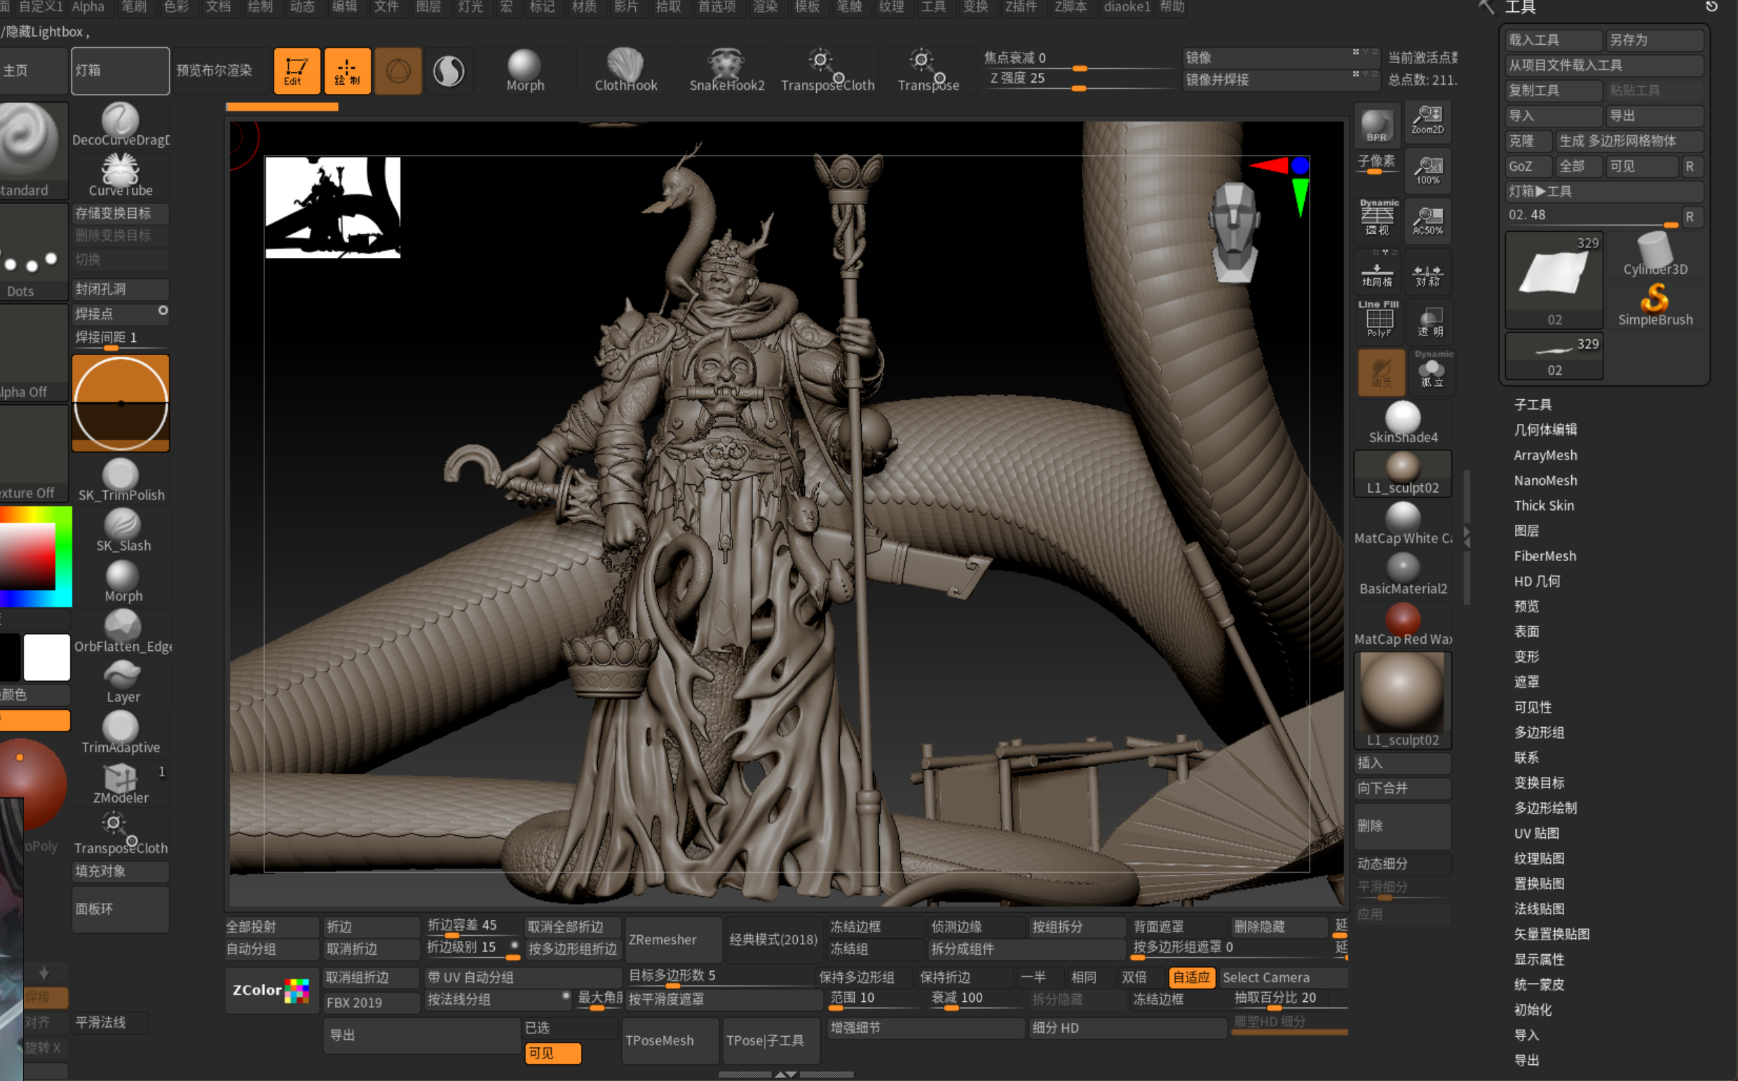Image resolution: width=1738 pixels, height=1081 pixels.
Task: Open the 渲染 (Render) menu
Action: tap(765, 7)
